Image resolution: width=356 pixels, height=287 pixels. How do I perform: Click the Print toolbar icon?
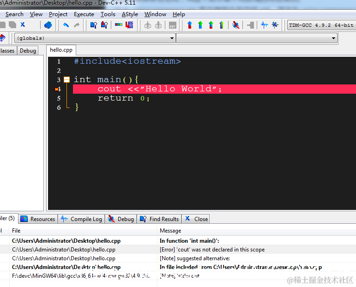(48, 25)
